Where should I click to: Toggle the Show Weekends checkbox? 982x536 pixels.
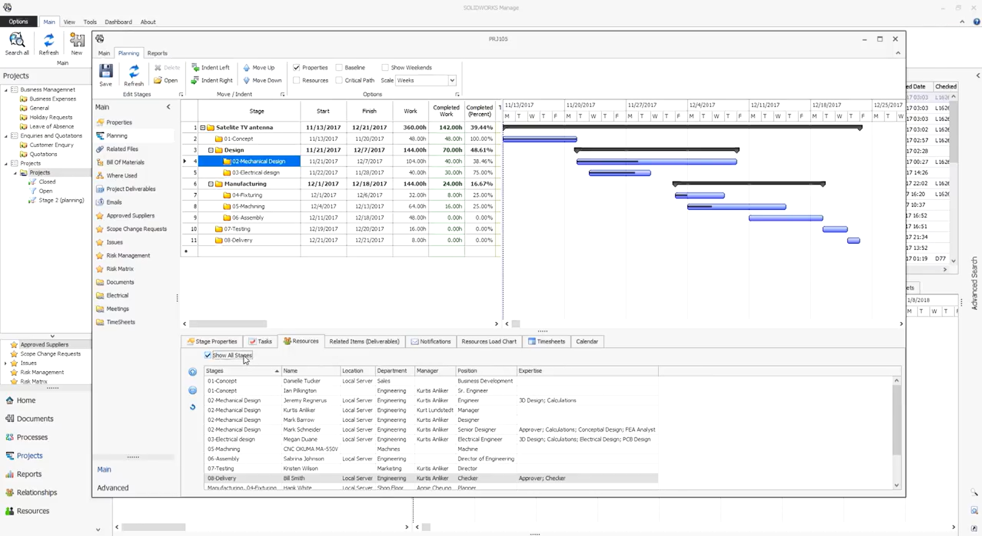click(385, 68)
